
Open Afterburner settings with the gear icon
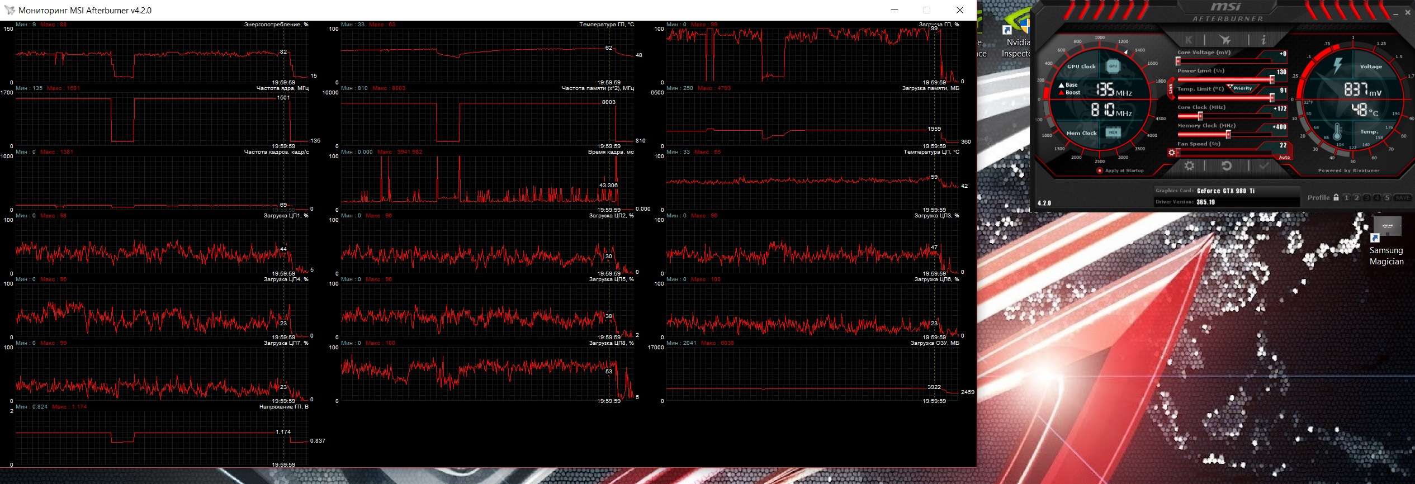click(1189, 166)
